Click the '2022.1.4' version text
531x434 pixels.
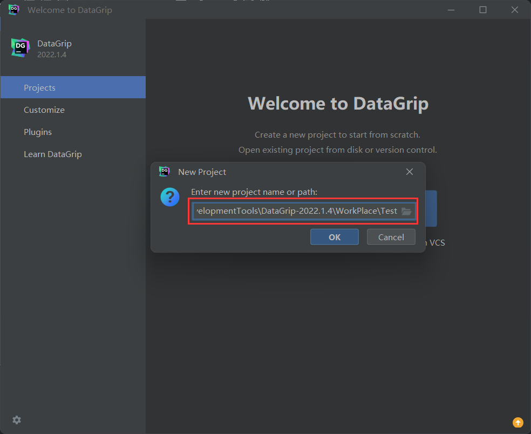click(x=52, y=55)
